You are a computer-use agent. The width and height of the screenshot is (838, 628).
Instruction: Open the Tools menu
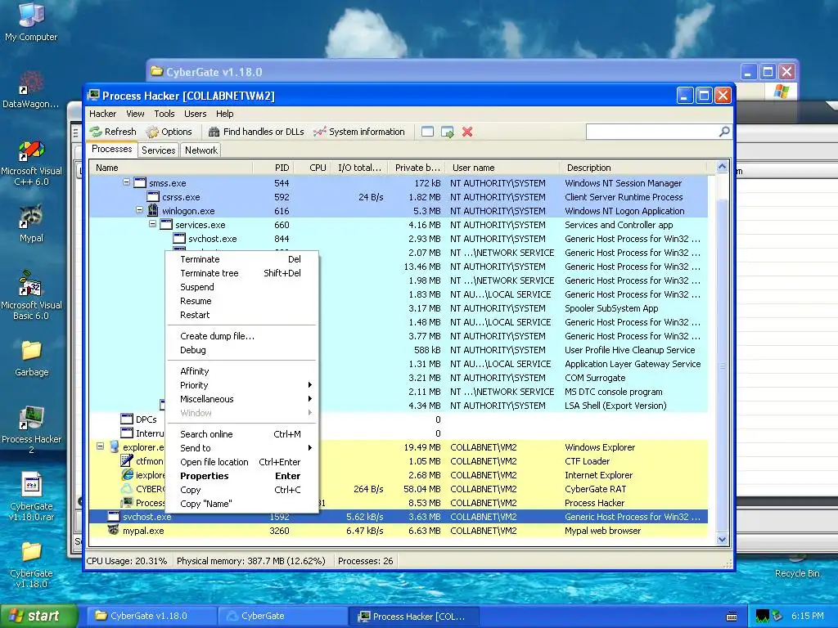pyautogui.click(x=164, y=114)
